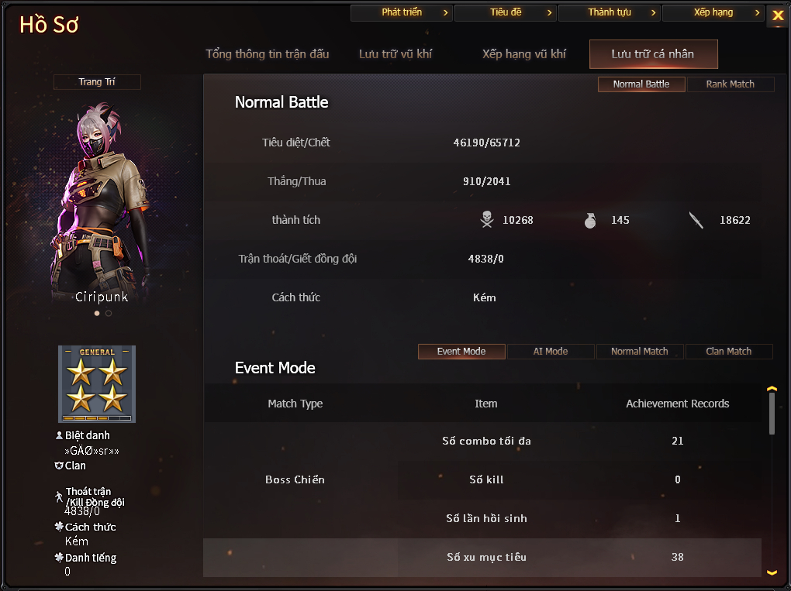Open Tổng thông tin trận đấu tab
This screenshot has width=791, height=591.
268,54
